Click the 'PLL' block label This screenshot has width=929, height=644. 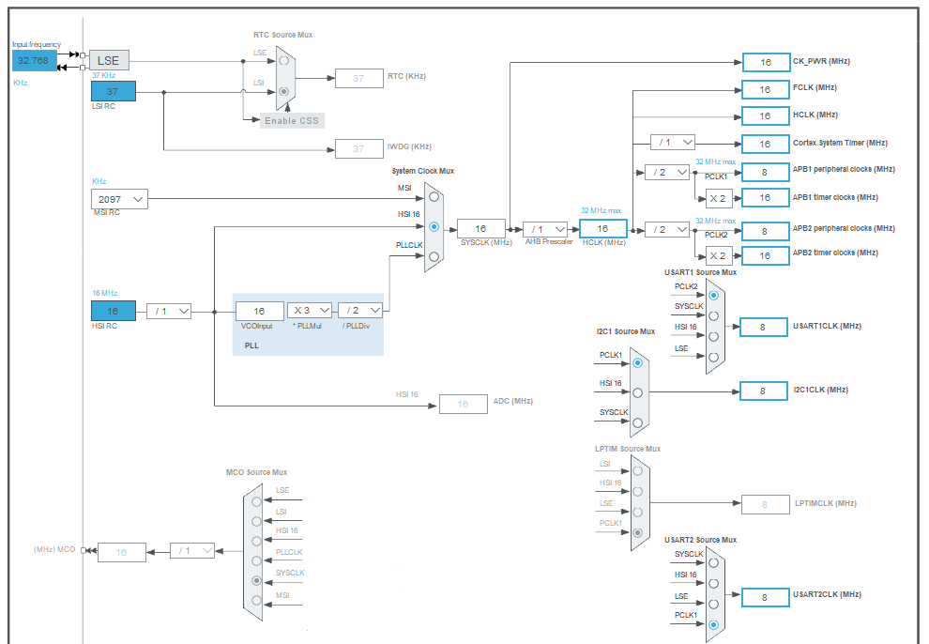pyautogui.click(x=251, y=345)
